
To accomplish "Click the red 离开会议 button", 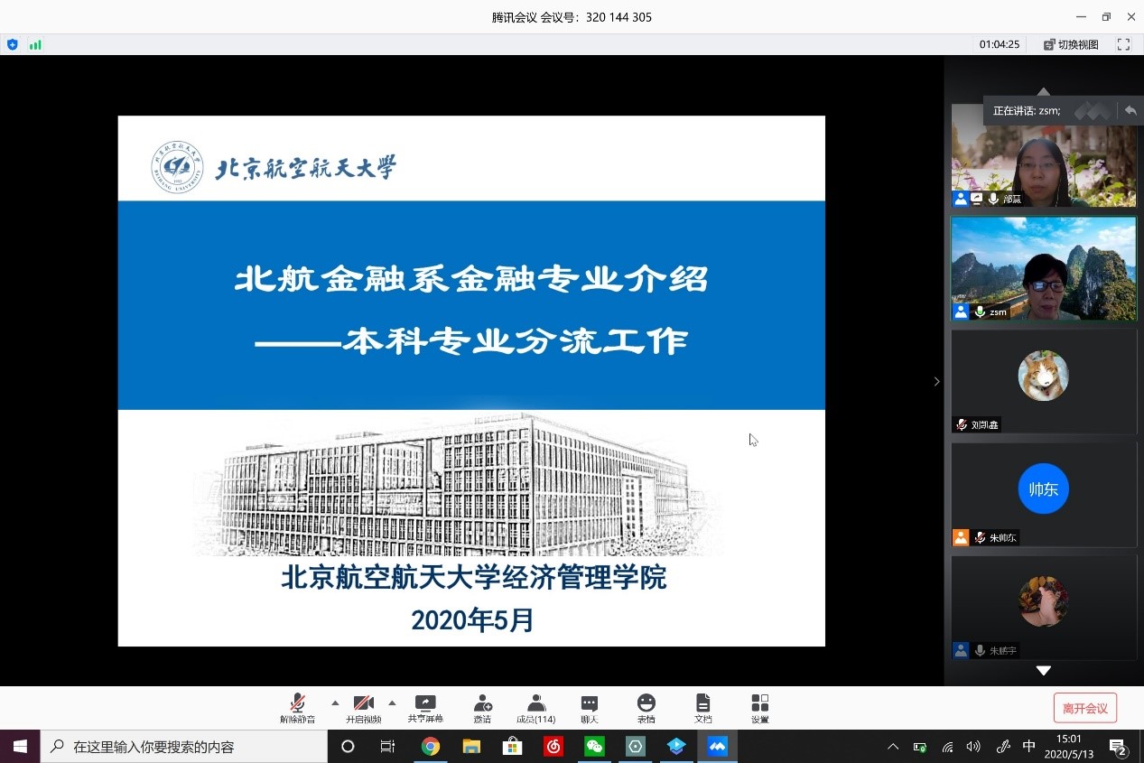I will point(1084,709).
